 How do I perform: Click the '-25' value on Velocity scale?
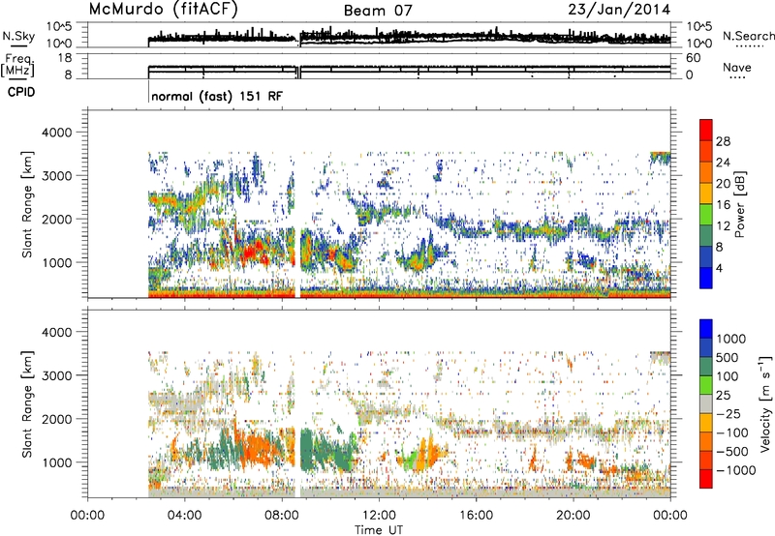(728, 414)
